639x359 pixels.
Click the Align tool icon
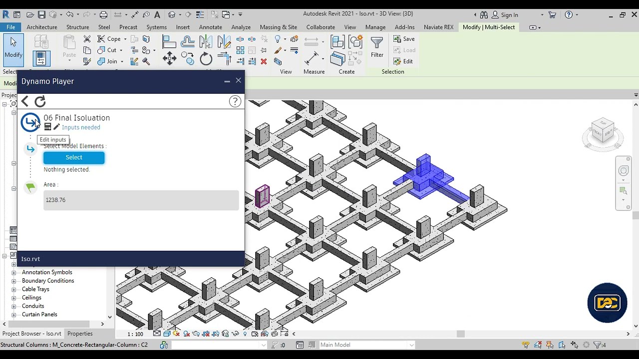coord(169,42)
